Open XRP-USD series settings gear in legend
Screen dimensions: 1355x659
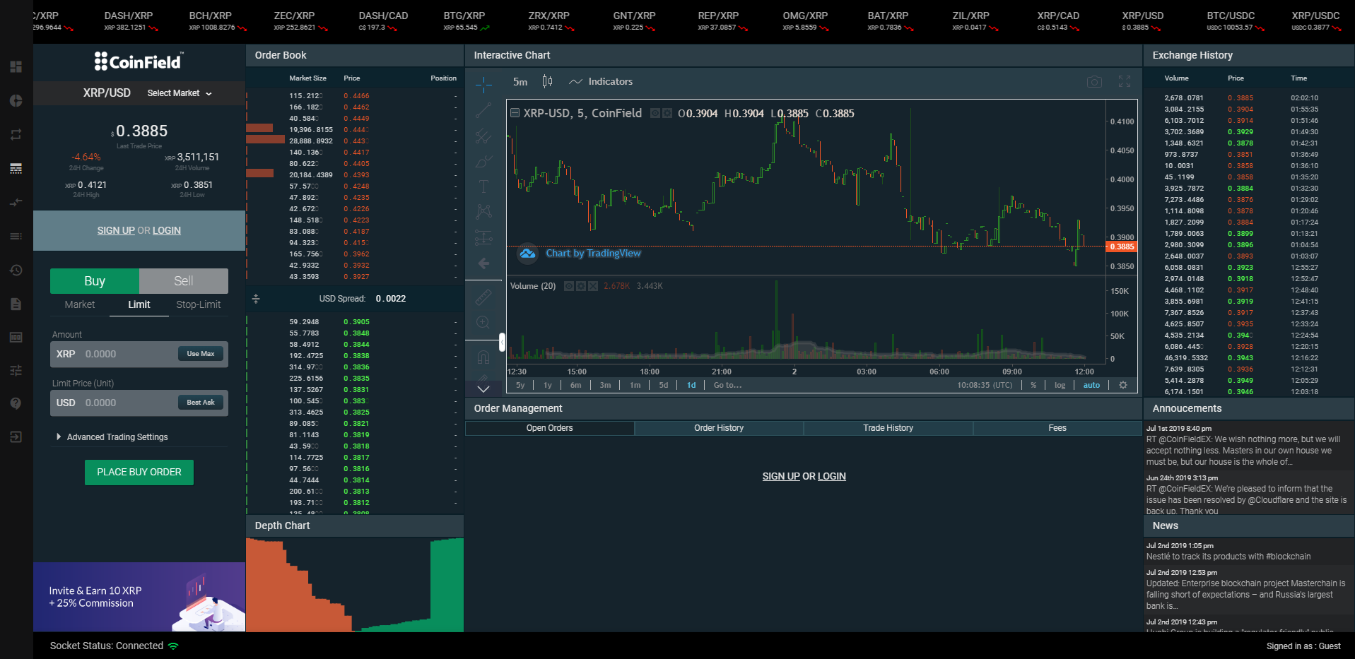click(x=667, y=113)
